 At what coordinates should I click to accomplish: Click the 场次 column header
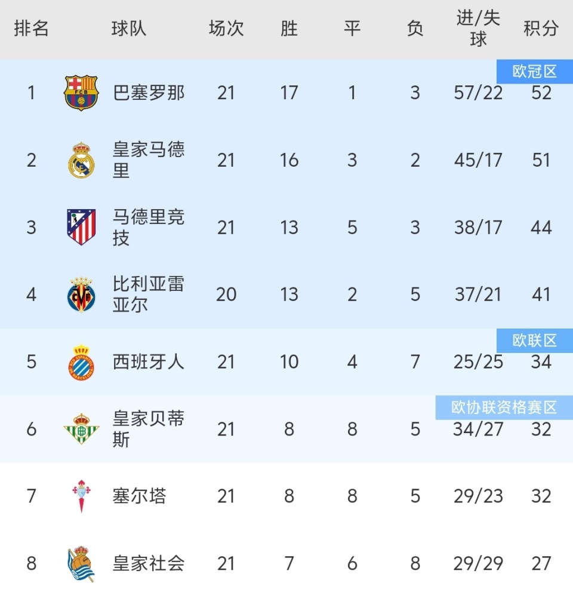(226, 29)
